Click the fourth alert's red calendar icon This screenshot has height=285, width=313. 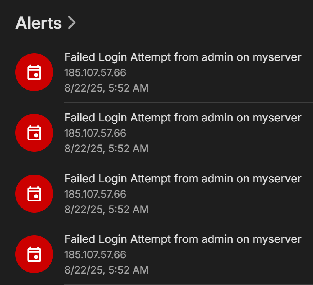34,254
